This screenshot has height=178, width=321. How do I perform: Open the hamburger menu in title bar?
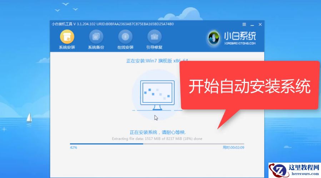pyautogui.click(x=244, y=24)
